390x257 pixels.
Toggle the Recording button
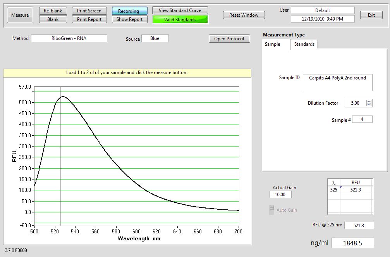(x=130, y=11)
